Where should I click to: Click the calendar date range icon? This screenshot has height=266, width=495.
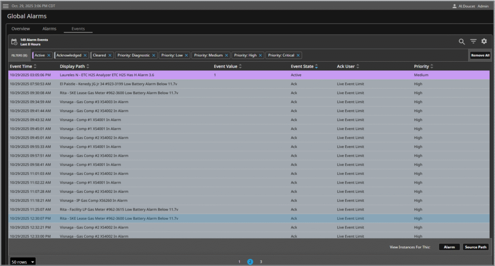[14, 42]
